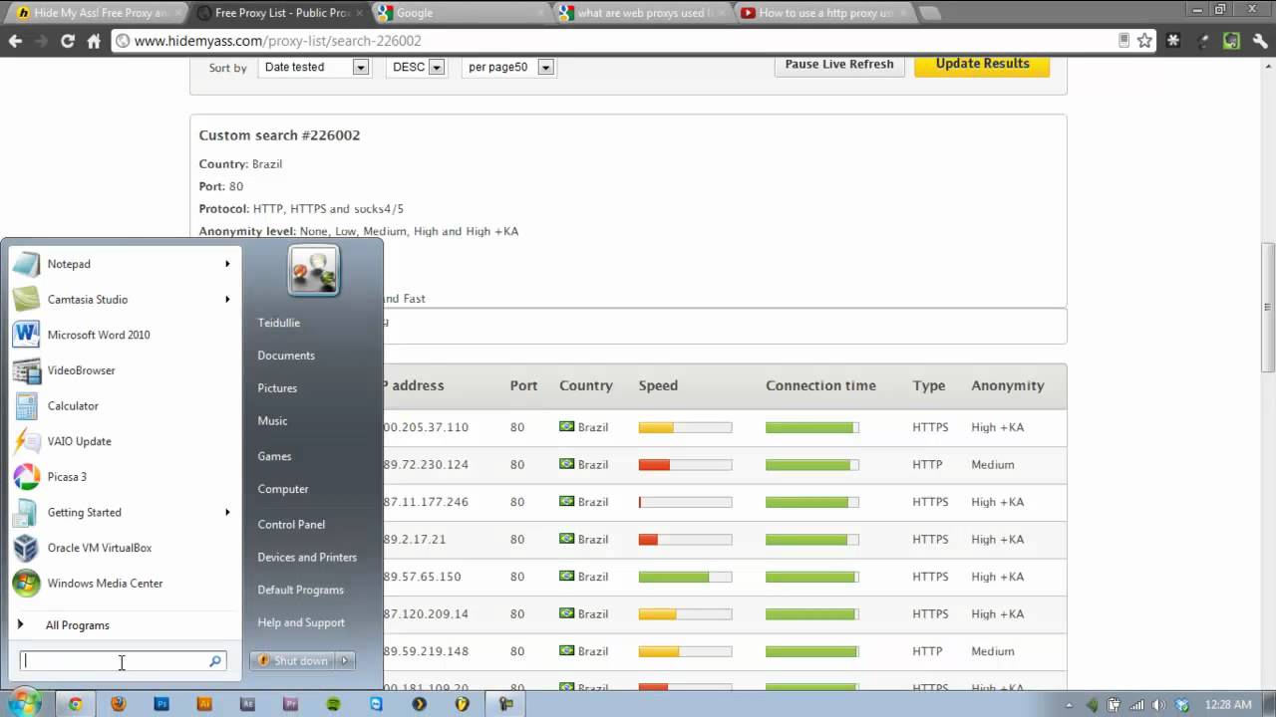Image resolution: width=1276 pixels, height=717 pixels.
Task: Open Firefox from the taskbar
Action: 119,704
